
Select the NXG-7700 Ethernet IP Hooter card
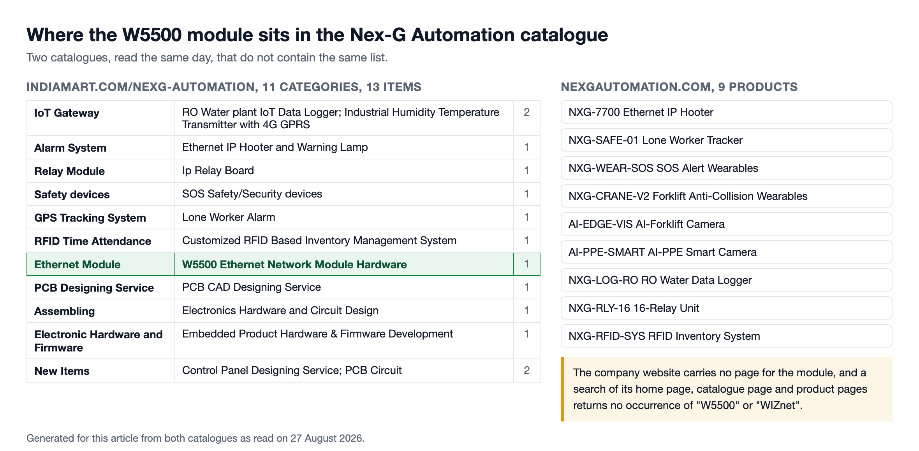click(x=726, y=112)
